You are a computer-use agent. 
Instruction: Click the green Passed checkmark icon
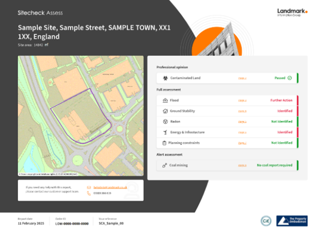tap(290, 78)
